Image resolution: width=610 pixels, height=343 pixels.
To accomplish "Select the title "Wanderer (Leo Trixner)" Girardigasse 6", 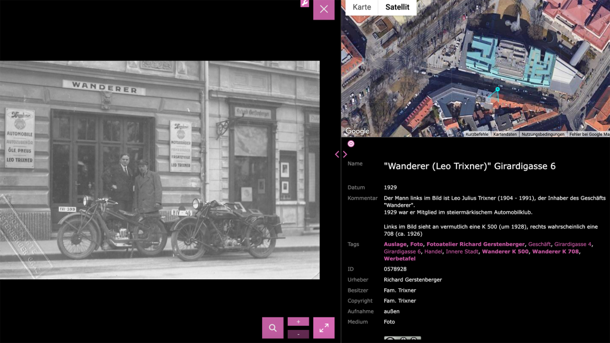I will coord(469,166).
